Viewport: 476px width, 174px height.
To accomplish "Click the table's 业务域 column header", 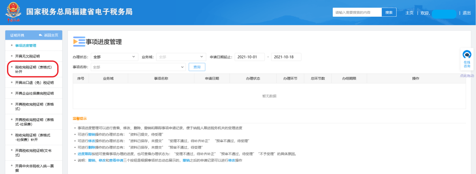I will pos(108,78).
